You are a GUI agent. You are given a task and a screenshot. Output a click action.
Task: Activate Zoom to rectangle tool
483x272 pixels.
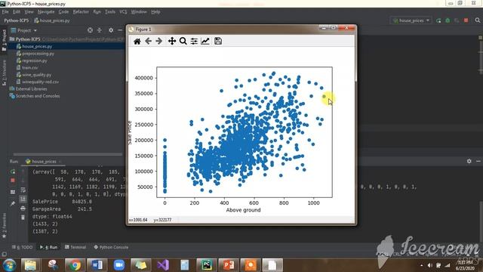(x=183, y=41)
